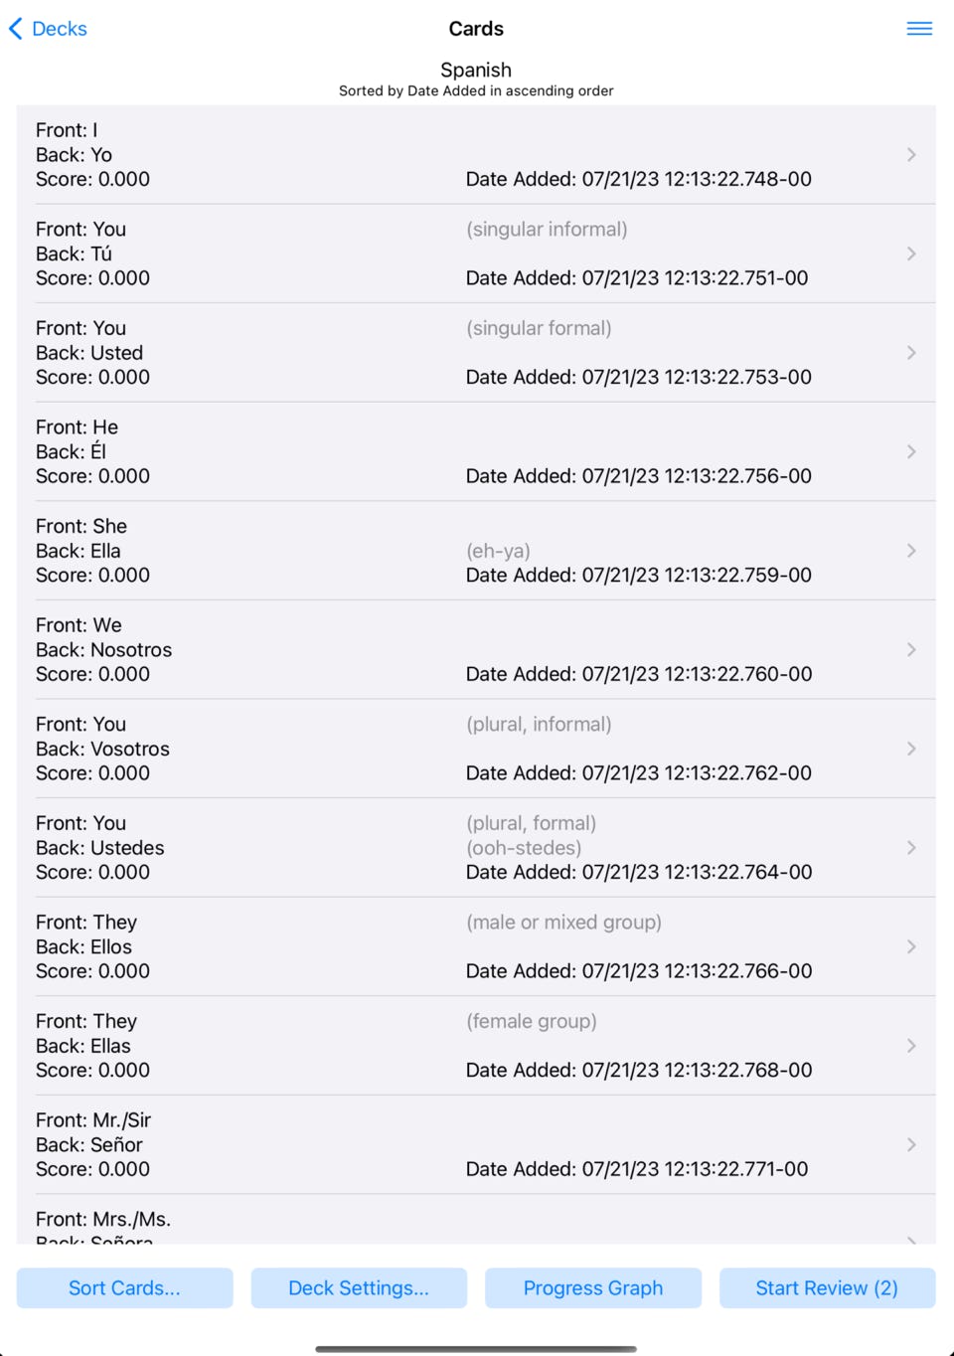Start Review of 2 cards
This screenshot has height=1356, width=954.
click(827, 1288)
